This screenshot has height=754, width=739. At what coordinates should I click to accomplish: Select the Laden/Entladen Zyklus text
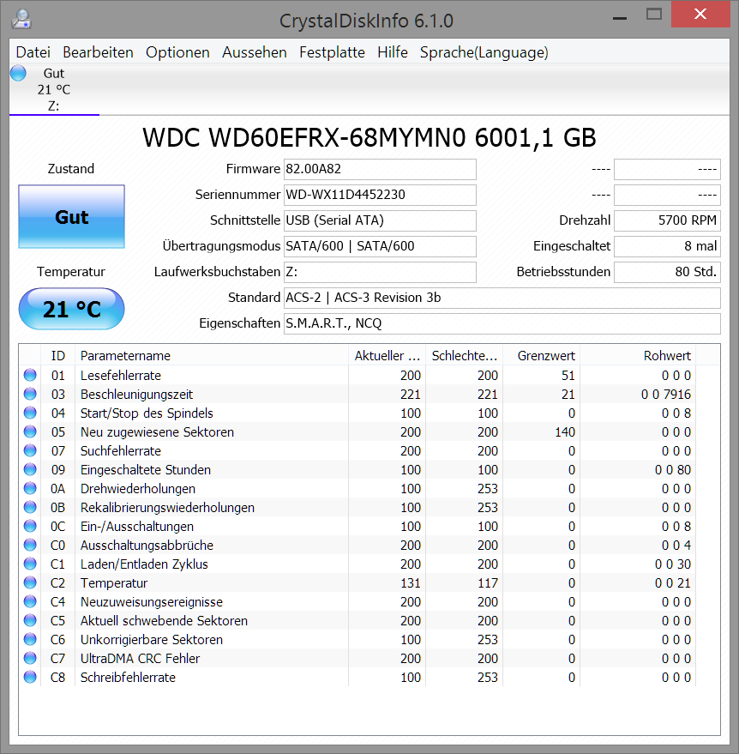[144, 564]
